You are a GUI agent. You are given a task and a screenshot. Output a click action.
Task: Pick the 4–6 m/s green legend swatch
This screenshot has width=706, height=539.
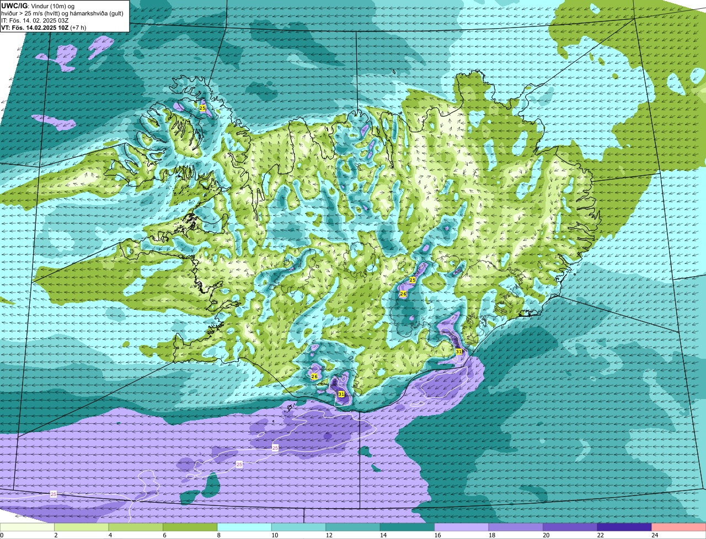click(136, 527)
